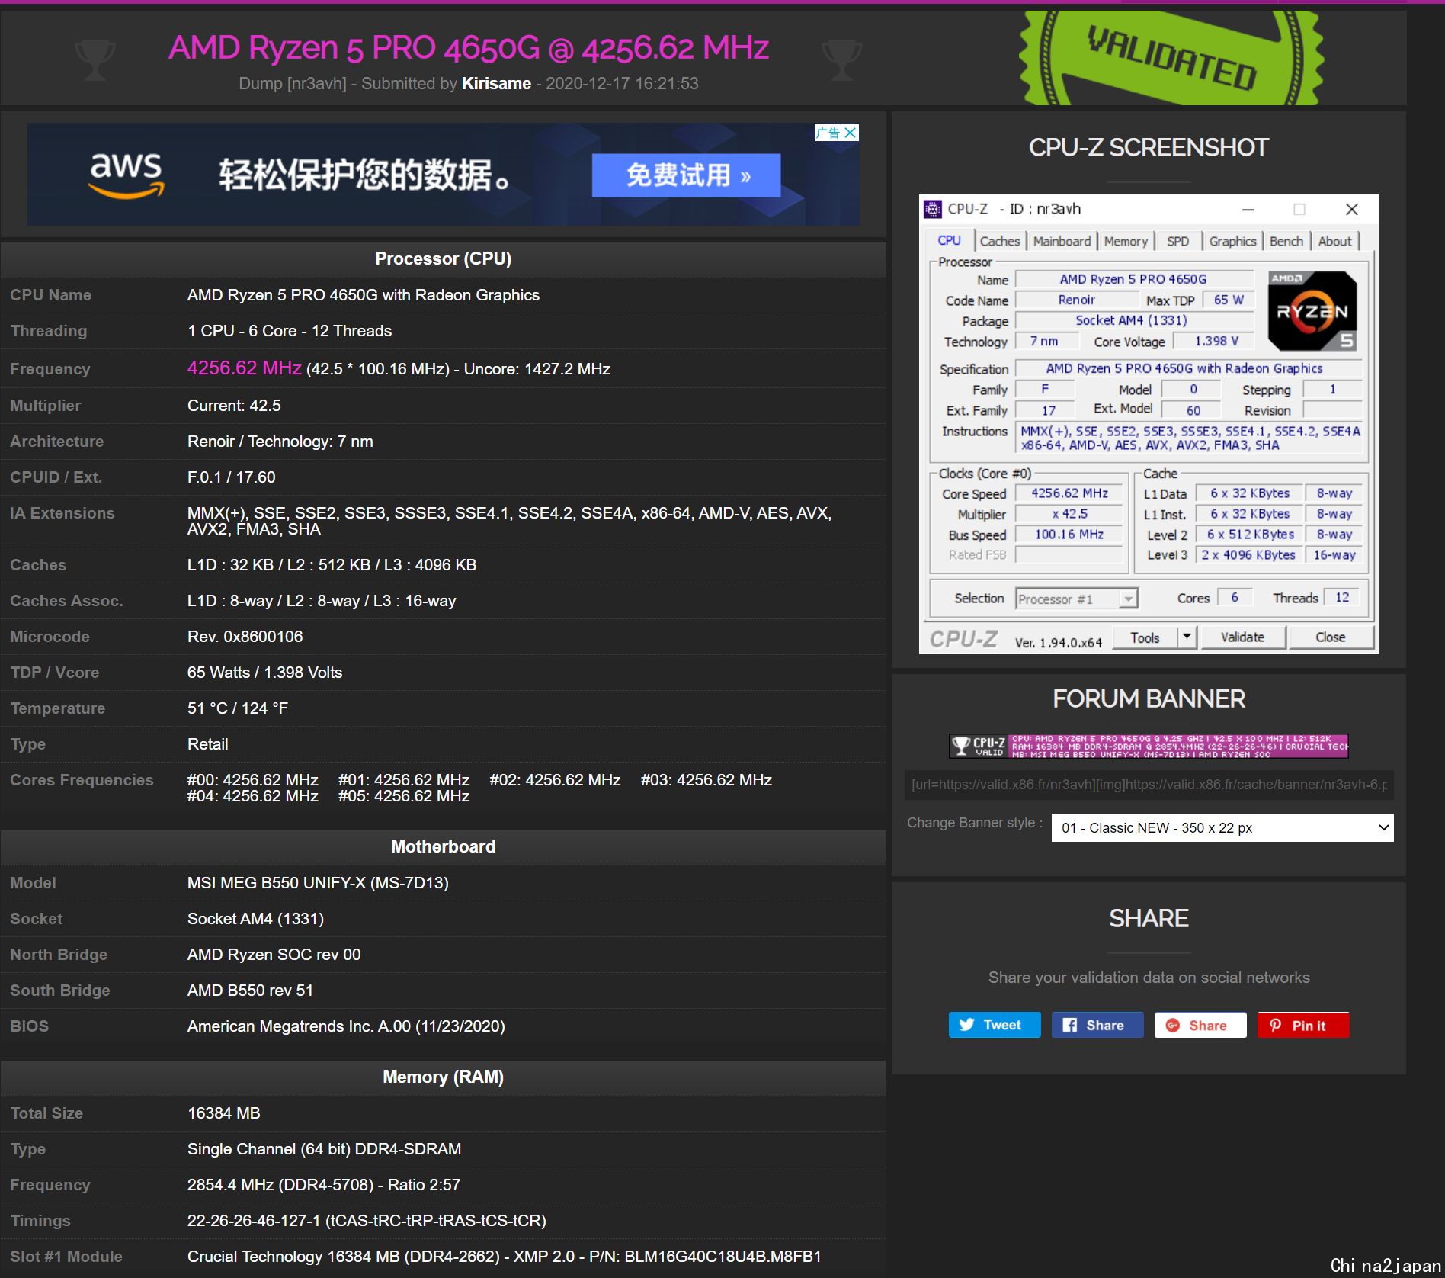
Task: Click the AWS logo in the advertisement
Action: 126,175
